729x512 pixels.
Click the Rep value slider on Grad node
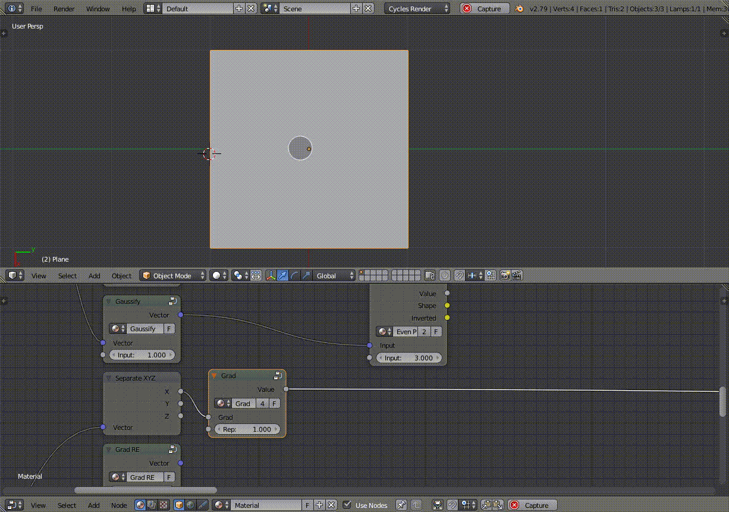click(247, 429)
